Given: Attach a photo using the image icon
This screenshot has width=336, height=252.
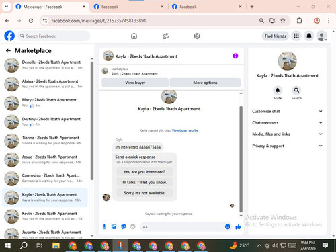Looking at the screenshot, I should pyautogui.click(x=114, y=227).
